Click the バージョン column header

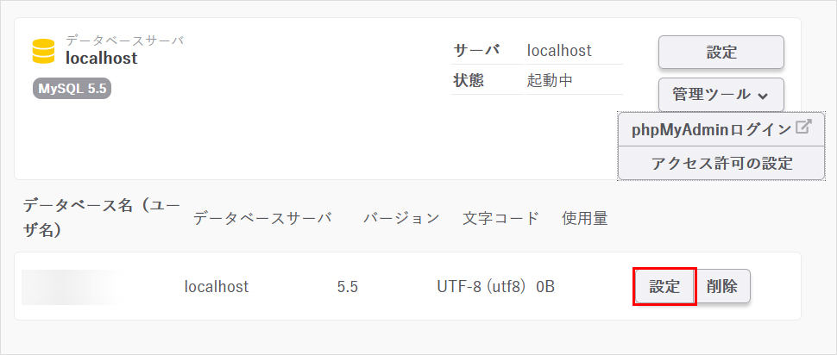[x=400, y=219]
